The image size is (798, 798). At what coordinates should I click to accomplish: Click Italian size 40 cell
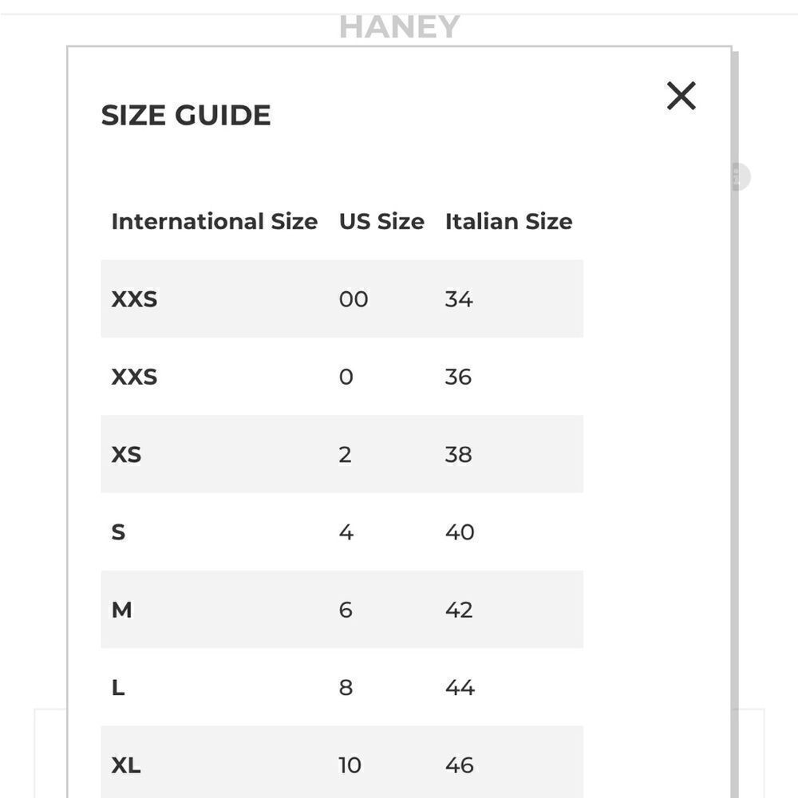point(460,532)
